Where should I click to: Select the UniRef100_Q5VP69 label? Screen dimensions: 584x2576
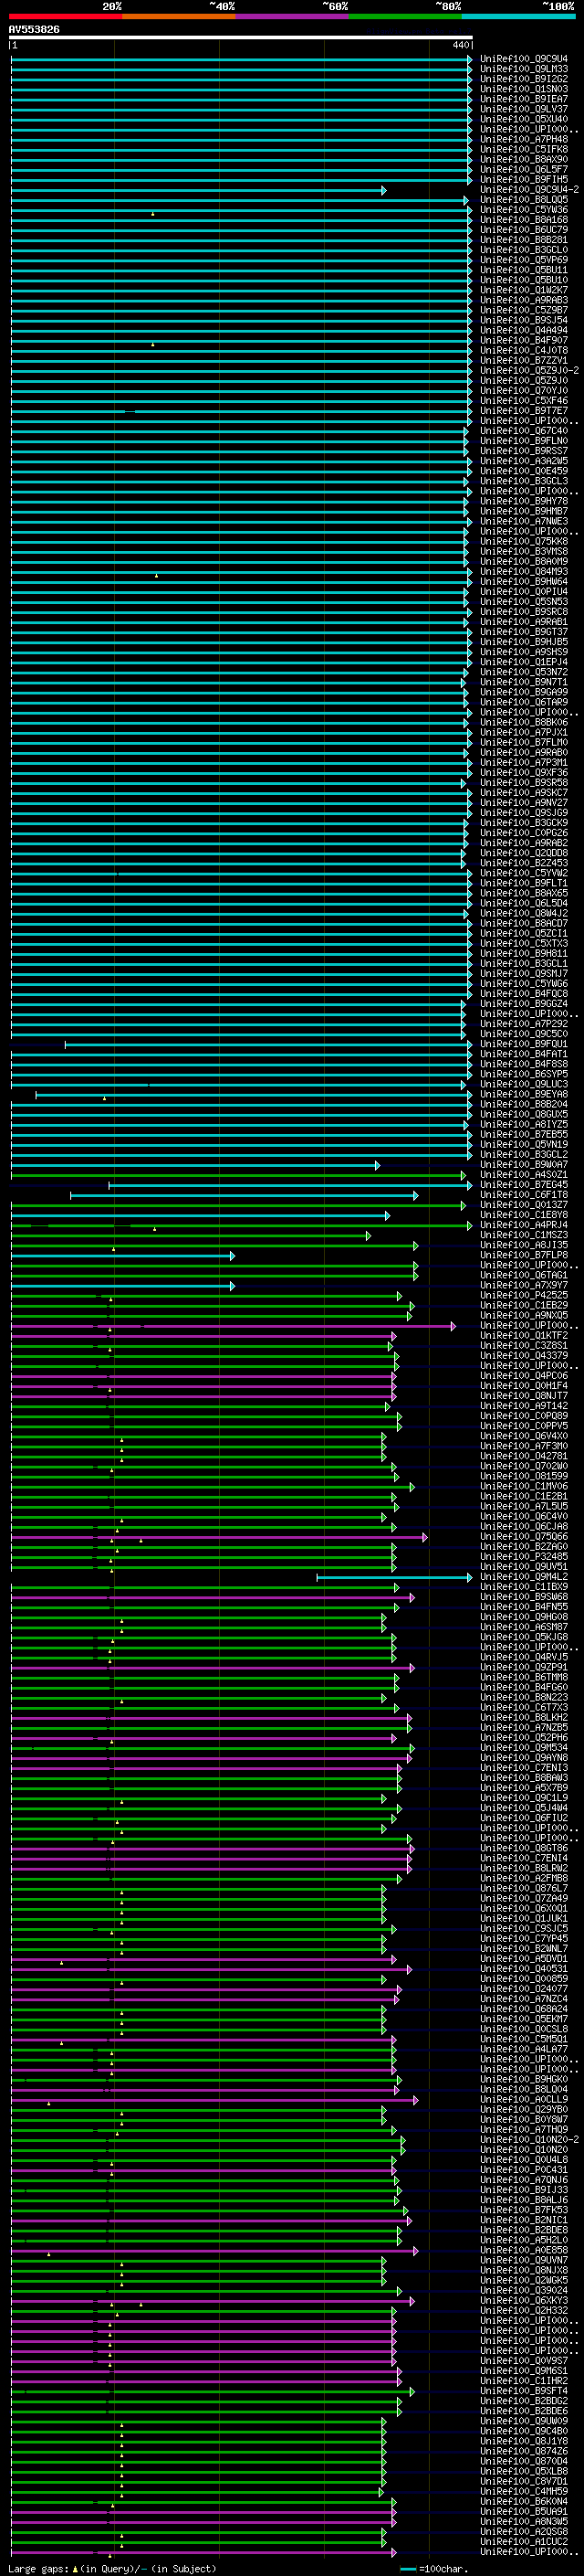point(524,260)
